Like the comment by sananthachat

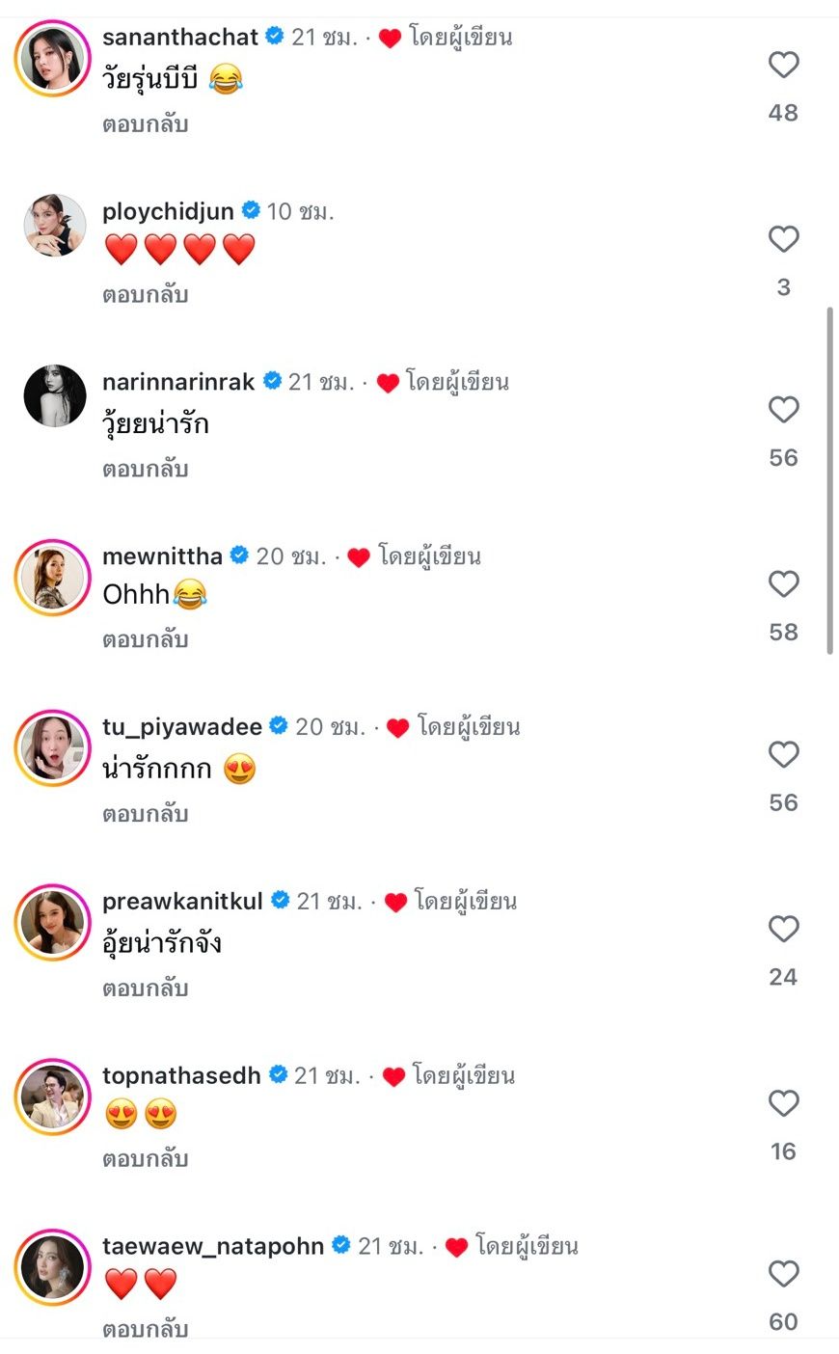783,66
